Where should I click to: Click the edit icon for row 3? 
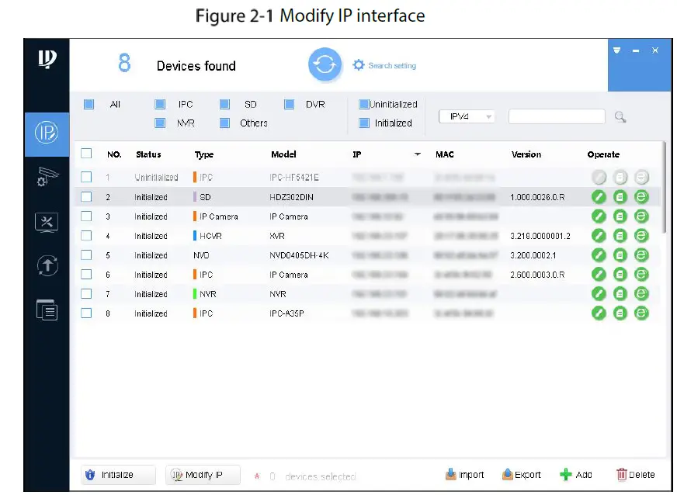pos(599,216)
